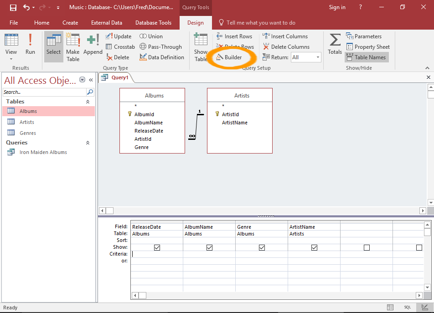Open the expression Builder

click(x=229, y=57)
